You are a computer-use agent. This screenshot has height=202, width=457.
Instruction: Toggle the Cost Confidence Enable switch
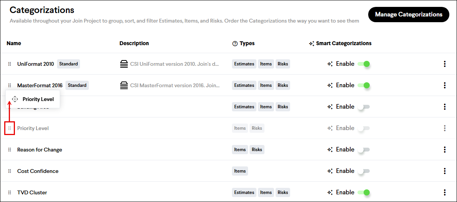tap(364, 171)
